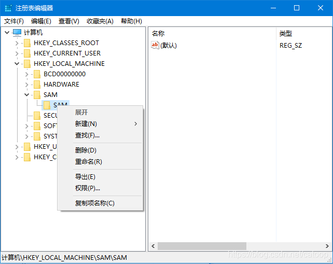Open the 编辑(E) menu
The height and width of the screenshot is (264, 333).
tap(41, 21)
